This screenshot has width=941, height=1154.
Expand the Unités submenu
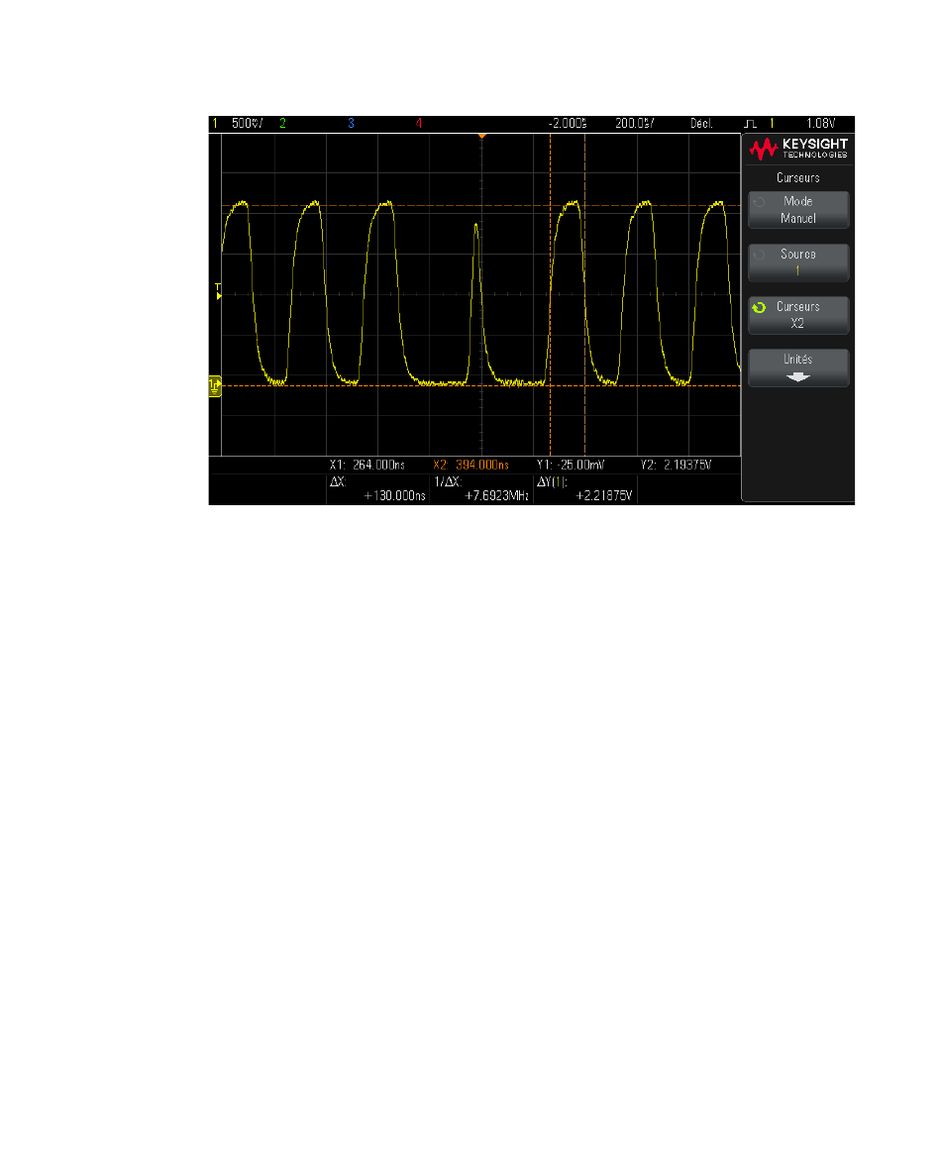click(798, 367)
